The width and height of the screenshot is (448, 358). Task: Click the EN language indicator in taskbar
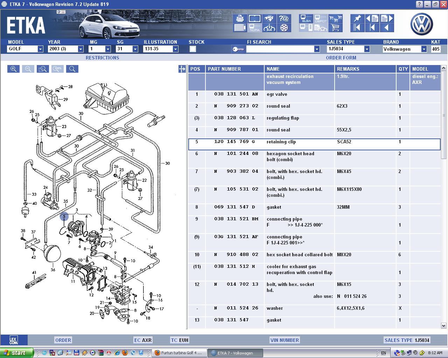[x=384, y=353]
